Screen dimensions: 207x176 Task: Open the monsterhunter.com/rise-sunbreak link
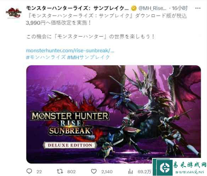click(70, 50)
